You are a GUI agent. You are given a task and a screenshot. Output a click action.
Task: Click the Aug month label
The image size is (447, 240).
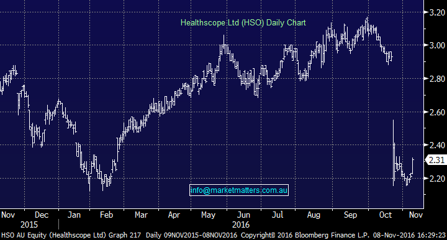coord(314,215)
